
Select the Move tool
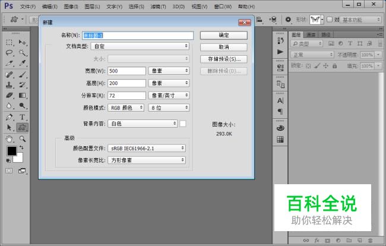(x=23, y=43)
